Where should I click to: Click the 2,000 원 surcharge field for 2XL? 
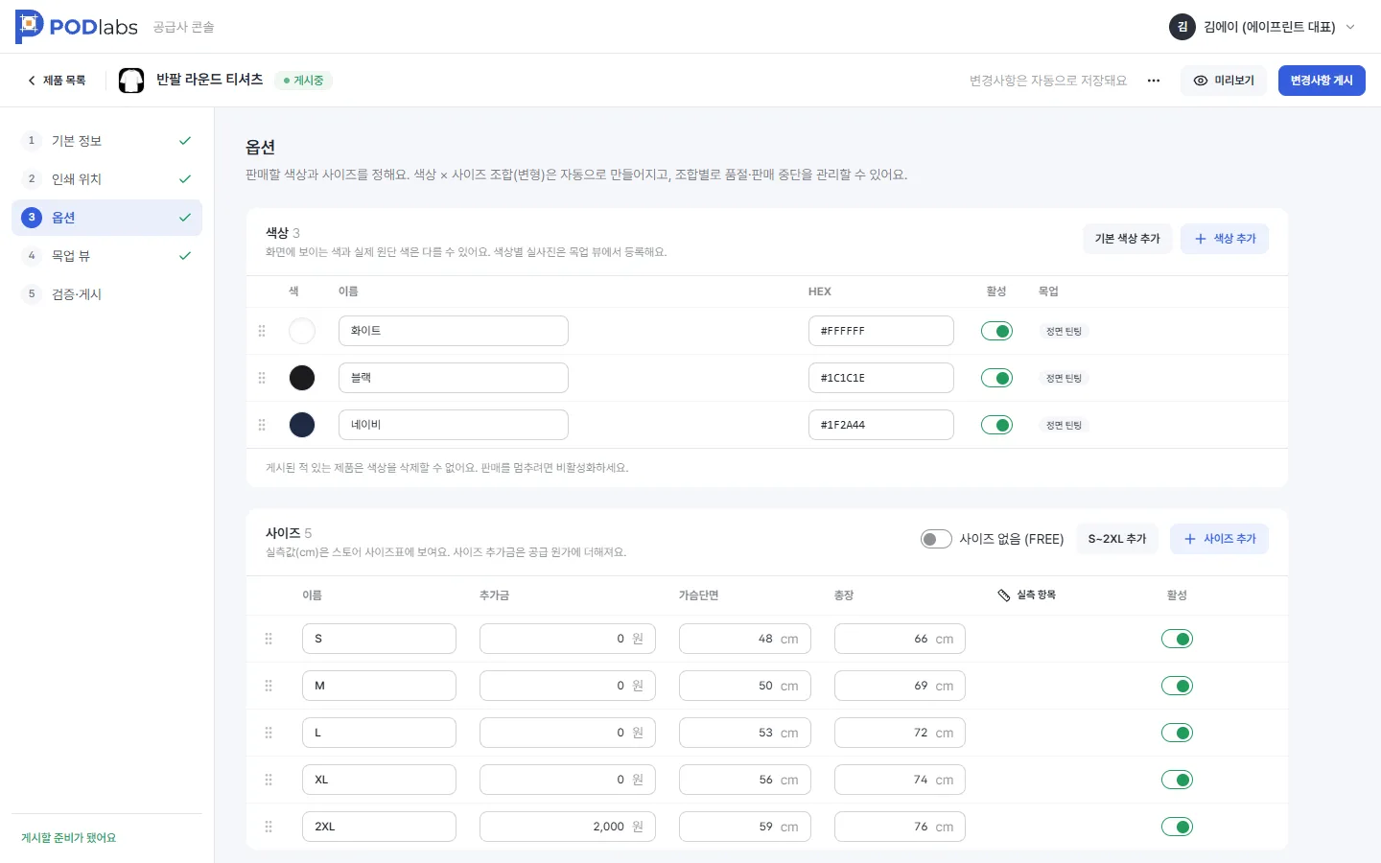pyautogui.click(x=568, y=827)
